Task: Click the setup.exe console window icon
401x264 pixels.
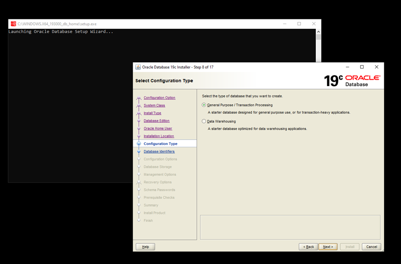Action: (x=13, y=24)
